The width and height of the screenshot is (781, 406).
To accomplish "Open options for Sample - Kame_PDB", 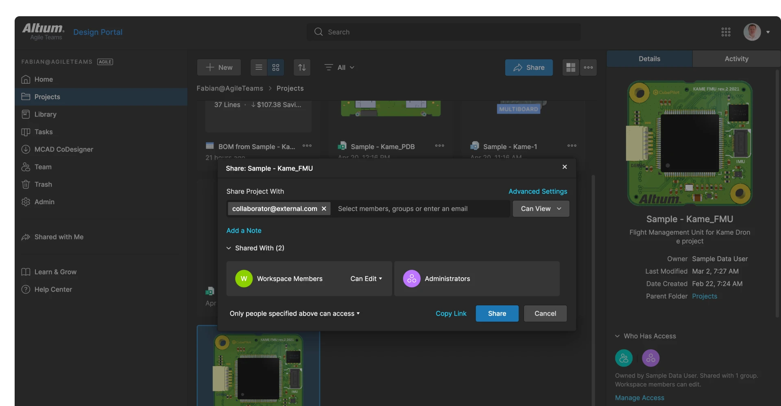I will [x=440, y=146].
